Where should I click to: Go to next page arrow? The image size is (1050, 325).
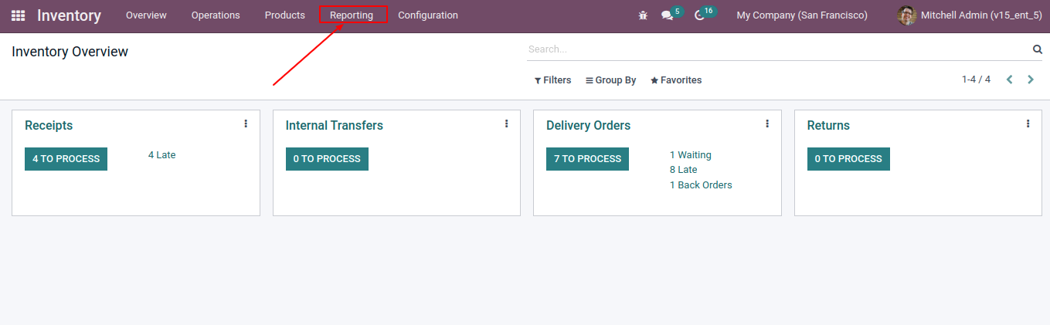pyautogui.click(x=1030, y=80)
